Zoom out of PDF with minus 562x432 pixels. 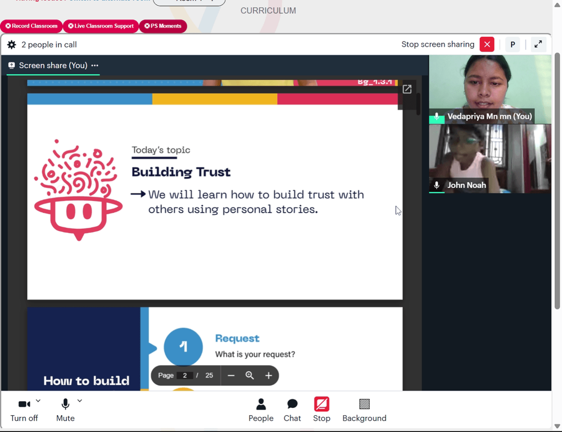pyautogui.click(x=231, y=375)
